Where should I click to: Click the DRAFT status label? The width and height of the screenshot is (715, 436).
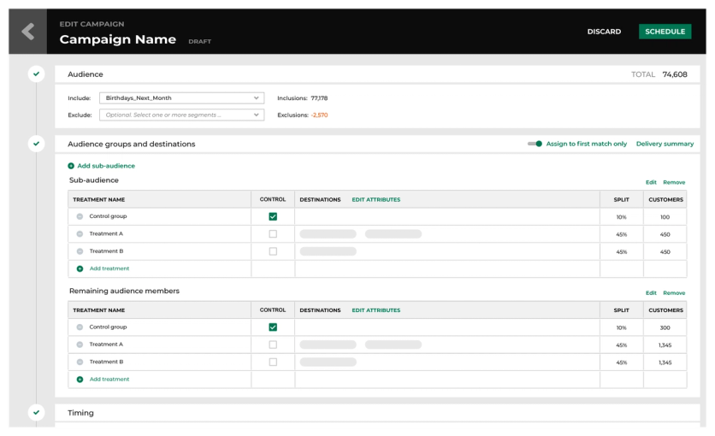pyautogui.click(x=200, y=41)
